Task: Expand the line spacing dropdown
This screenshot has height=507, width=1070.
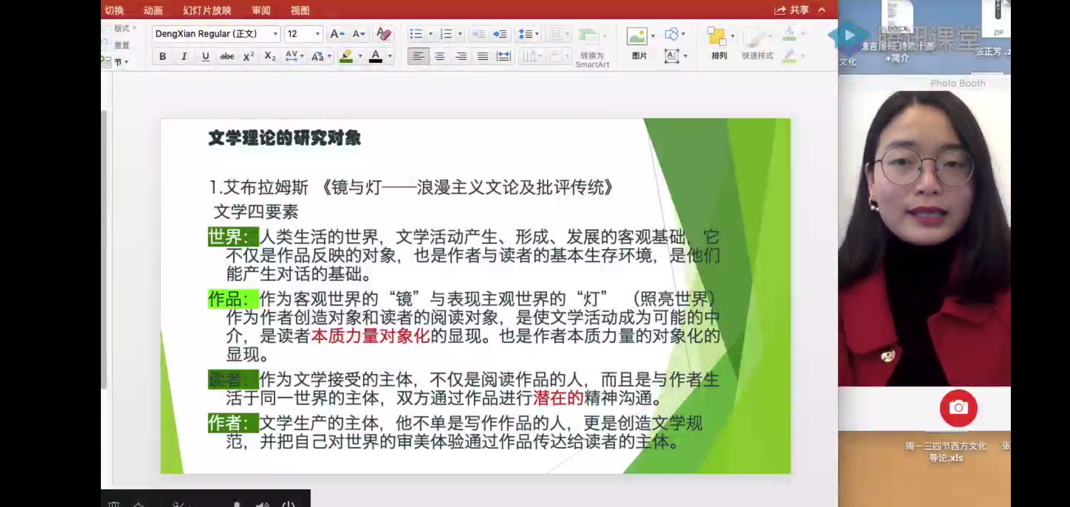Action: (x=537, y=34)
